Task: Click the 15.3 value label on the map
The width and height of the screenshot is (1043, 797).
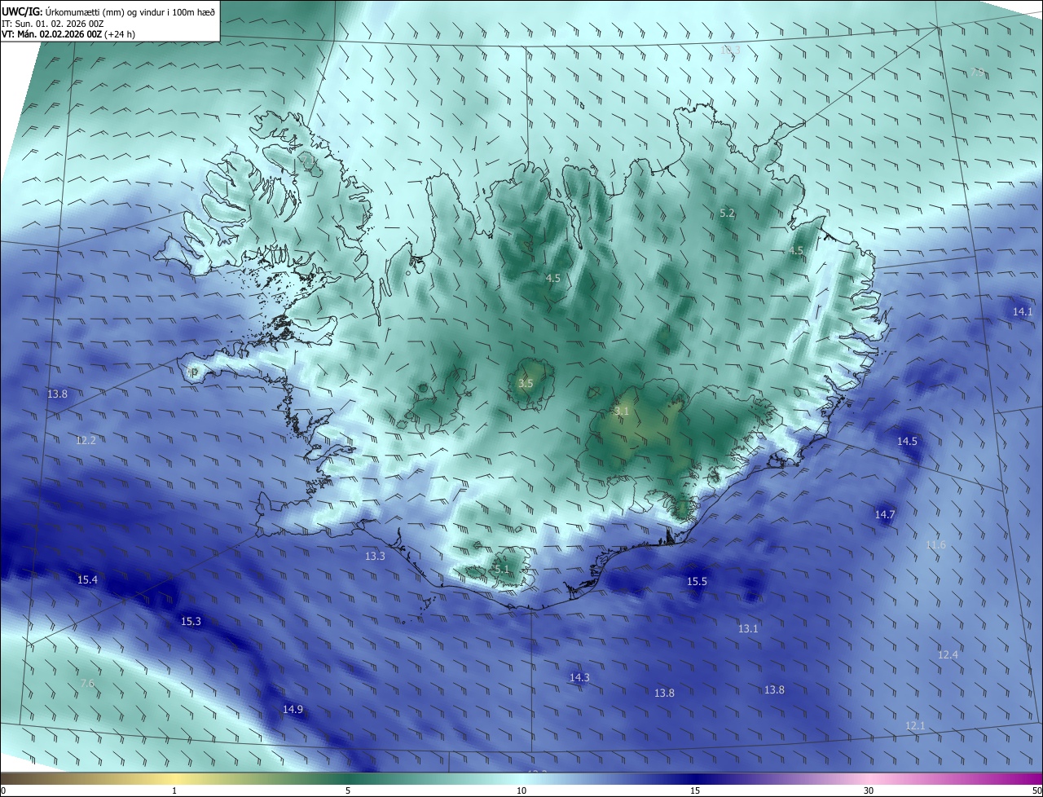Action: [x=190, y=621]
